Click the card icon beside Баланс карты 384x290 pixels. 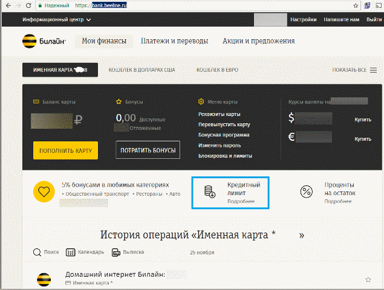[36, 101]
